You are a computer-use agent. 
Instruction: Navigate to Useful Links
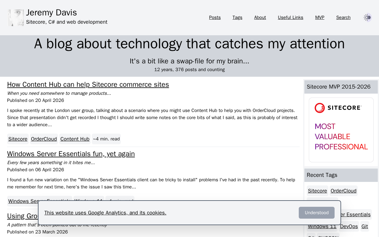tap(290, 17)
